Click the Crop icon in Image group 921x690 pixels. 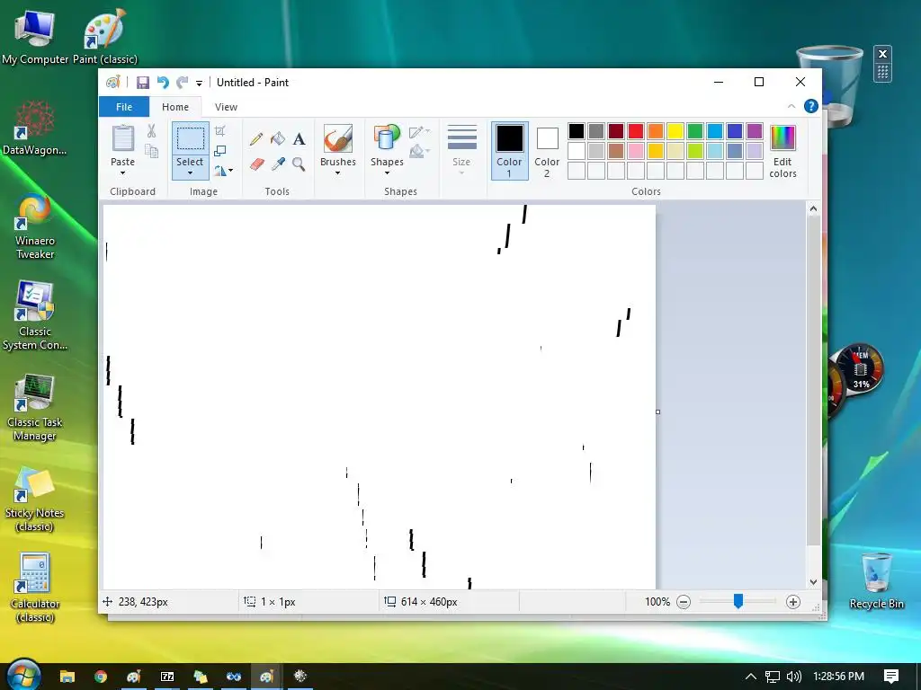(x=219, y=131)
